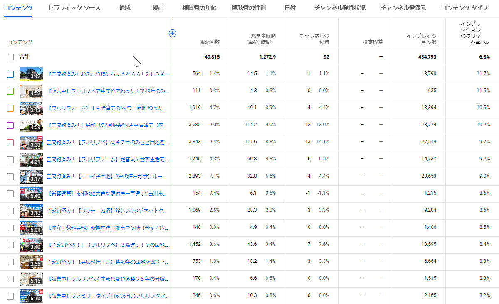Sort by 視聴回数 column header
The width and height of the screenshot is (499, 304).
(210, 42)
